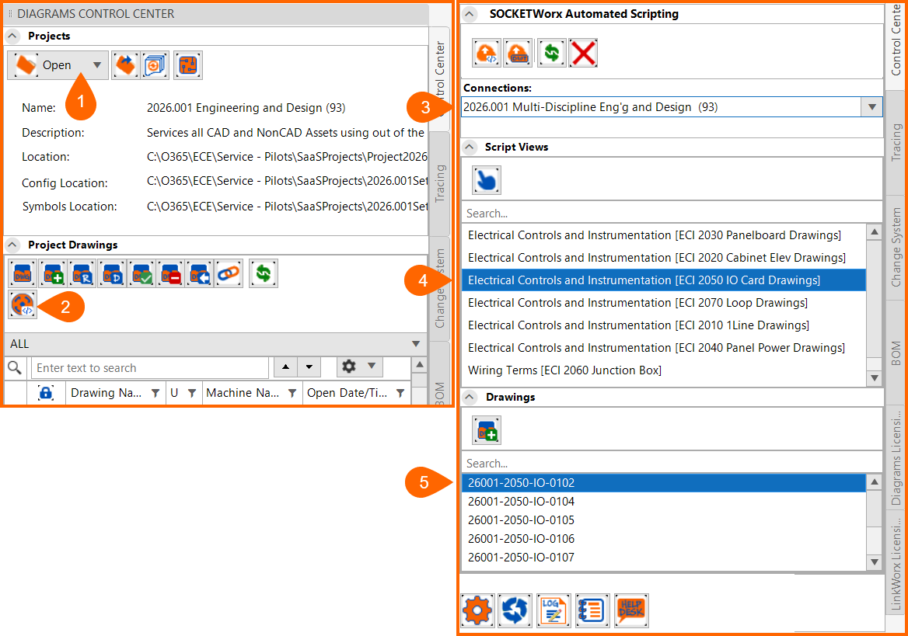
Task: Open the project export icon beside Open
Action: (125, 65)
